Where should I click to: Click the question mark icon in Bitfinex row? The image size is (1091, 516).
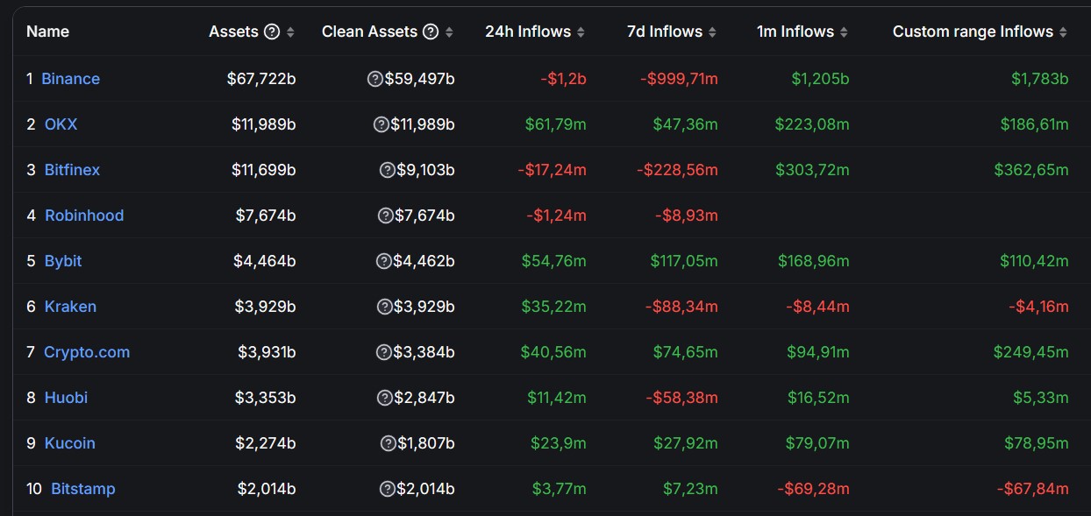[x=388, y=170]
